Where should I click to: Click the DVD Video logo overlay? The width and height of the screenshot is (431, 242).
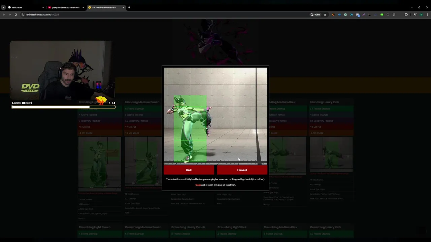(30, 88)
